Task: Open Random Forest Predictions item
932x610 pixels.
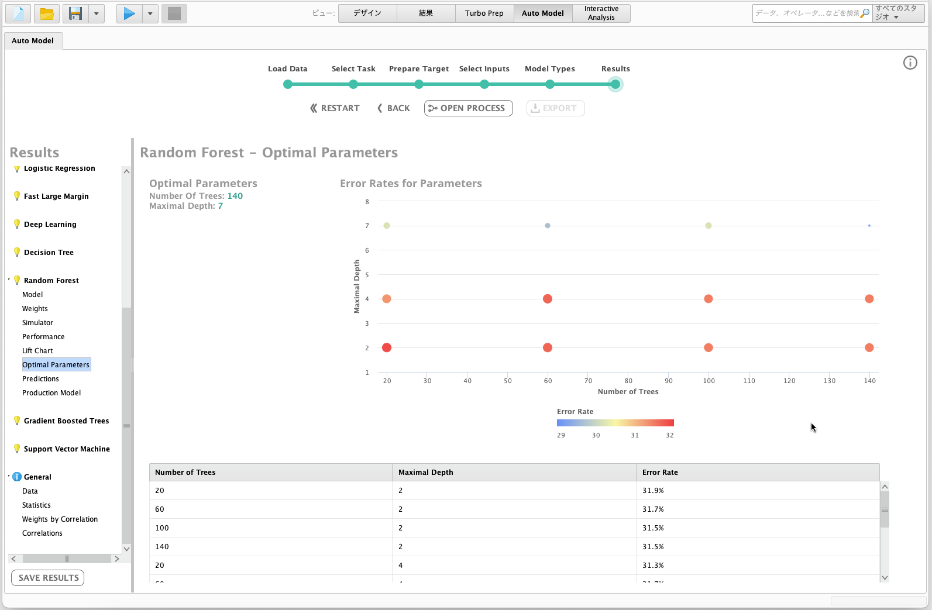Action: tap(40, 379)
